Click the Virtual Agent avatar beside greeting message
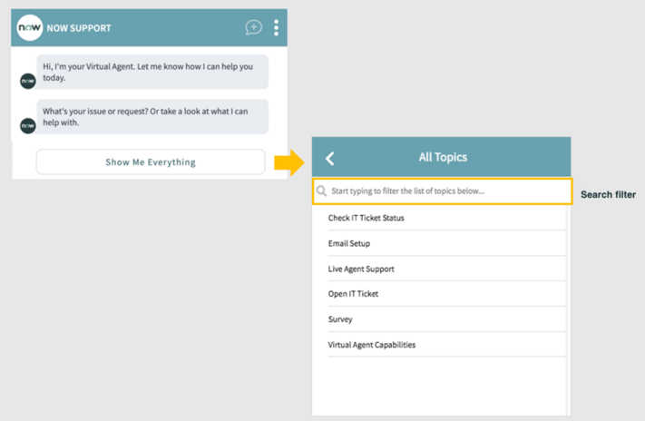645x421 pixels. click(x=28, y=81)
